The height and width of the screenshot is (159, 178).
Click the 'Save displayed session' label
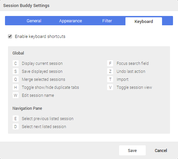pyautogui.click(x=42, y=72)
